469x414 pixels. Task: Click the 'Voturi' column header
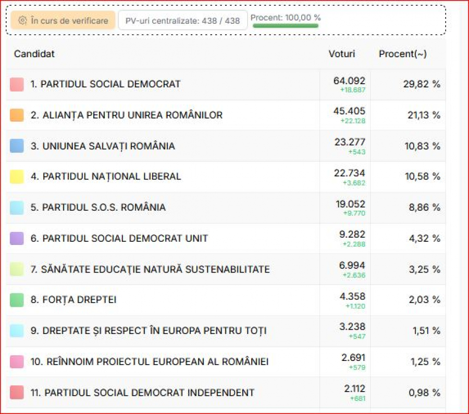pyautogui.click(x=342, y=54)
